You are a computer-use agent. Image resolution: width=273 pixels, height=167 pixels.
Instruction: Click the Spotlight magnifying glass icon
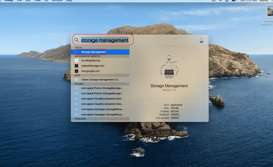[77, 40]
